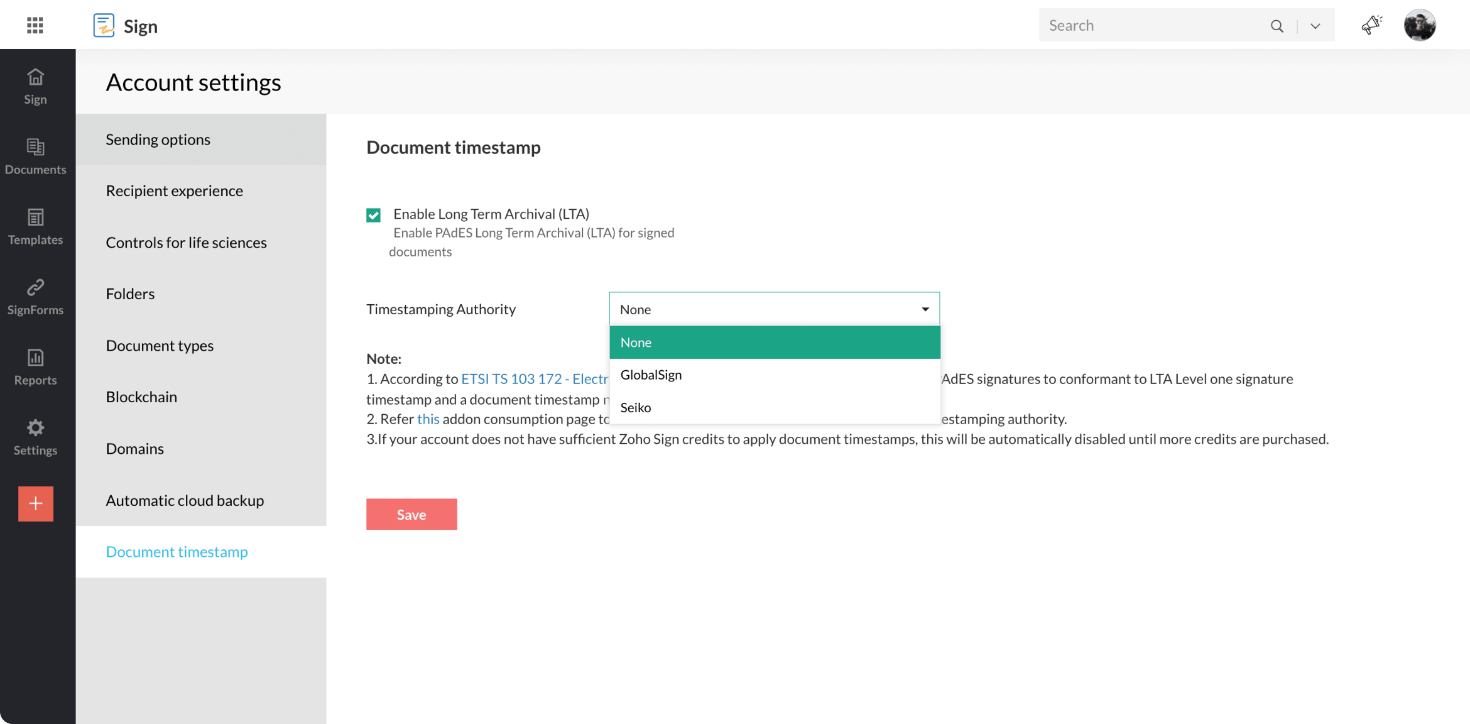Select Document timestamp settings tab

pyautogui.click(x=201, y=552)
